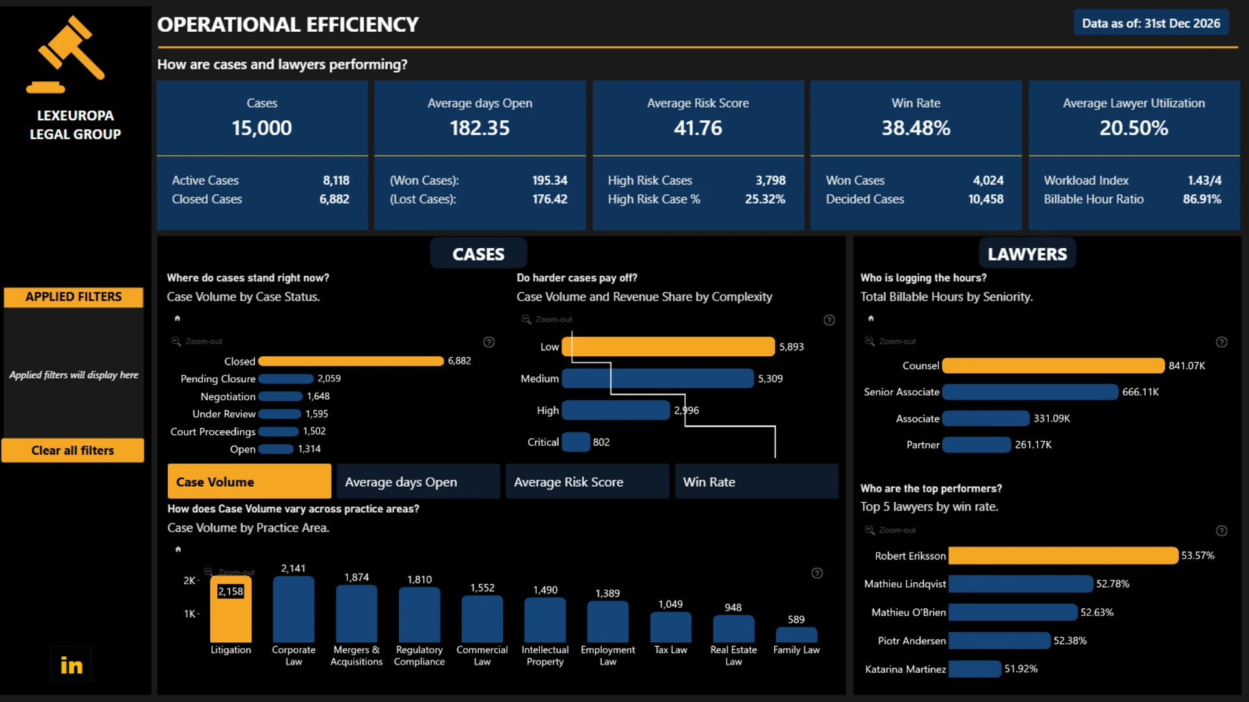The height and width of the screenshot is (702, 1249).
Task: Select Robert Eriksson's win rate bar
Action: 1063,556
